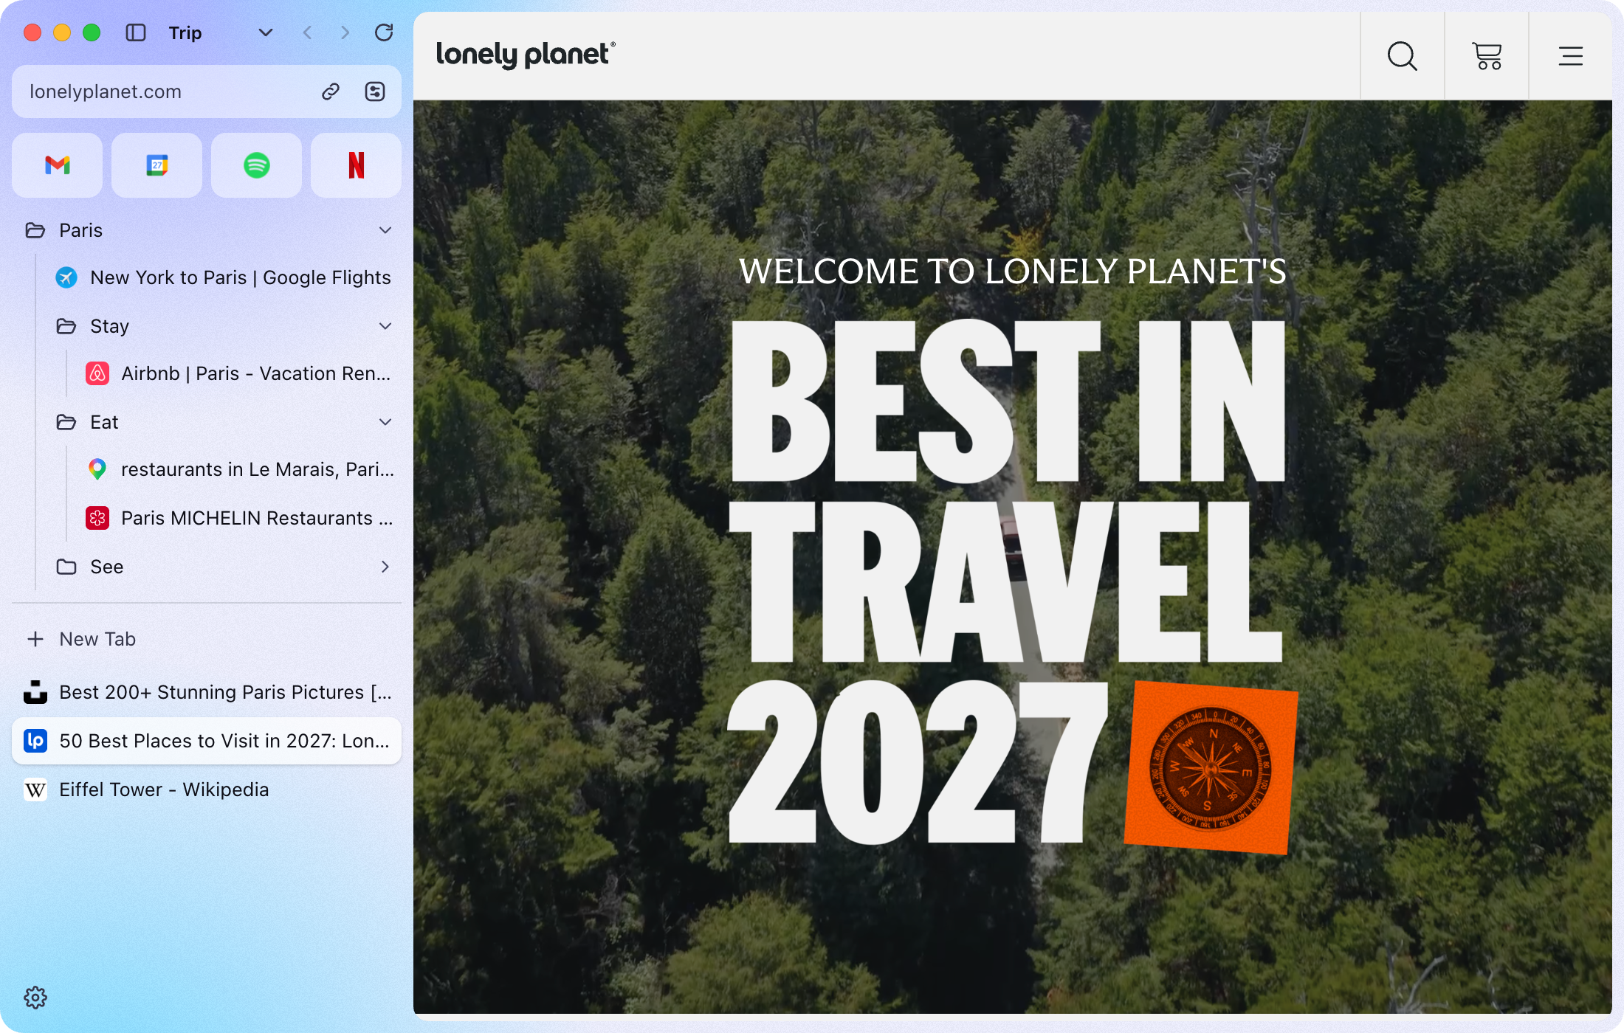Open New York to Paris Google Flights tab

pyautogui.click(x=223, y=277)
